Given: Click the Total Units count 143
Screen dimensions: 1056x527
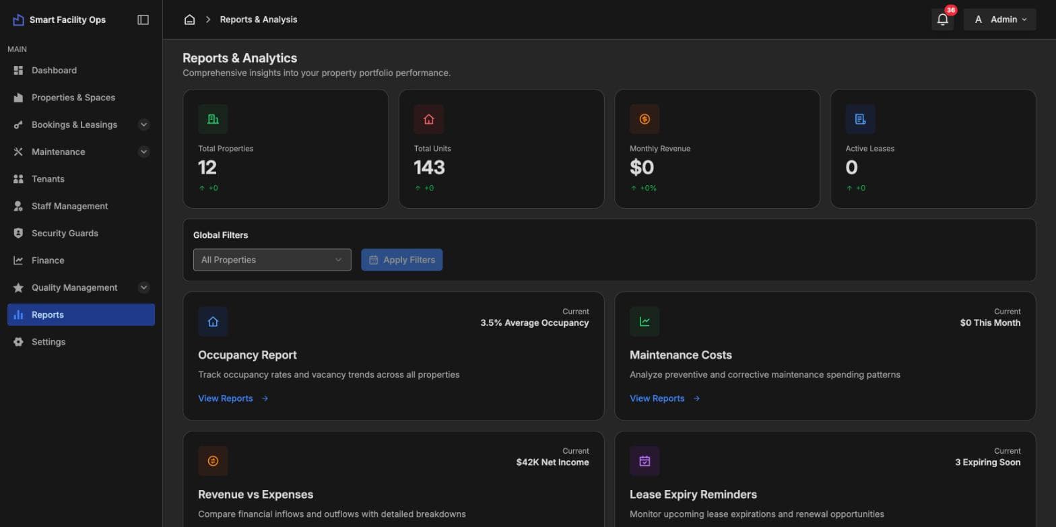Looking at the screenshot, I should [430, 168].
